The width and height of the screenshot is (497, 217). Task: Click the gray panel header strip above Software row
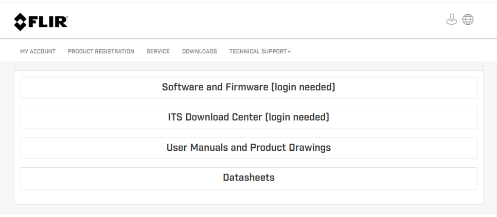click(249, 66)
